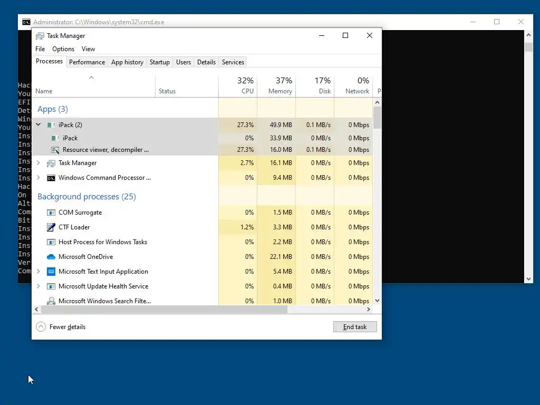
Task: Click the Task Manager process row icon
Action: [51, 163]
